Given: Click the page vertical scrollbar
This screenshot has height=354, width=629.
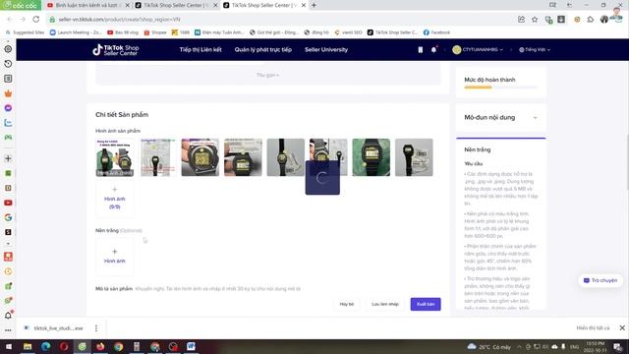Looking at the screenshot, I should tap(627, 162).
